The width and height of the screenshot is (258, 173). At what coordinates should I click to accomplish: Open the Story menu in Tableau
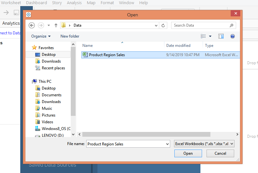pos(57,3)
